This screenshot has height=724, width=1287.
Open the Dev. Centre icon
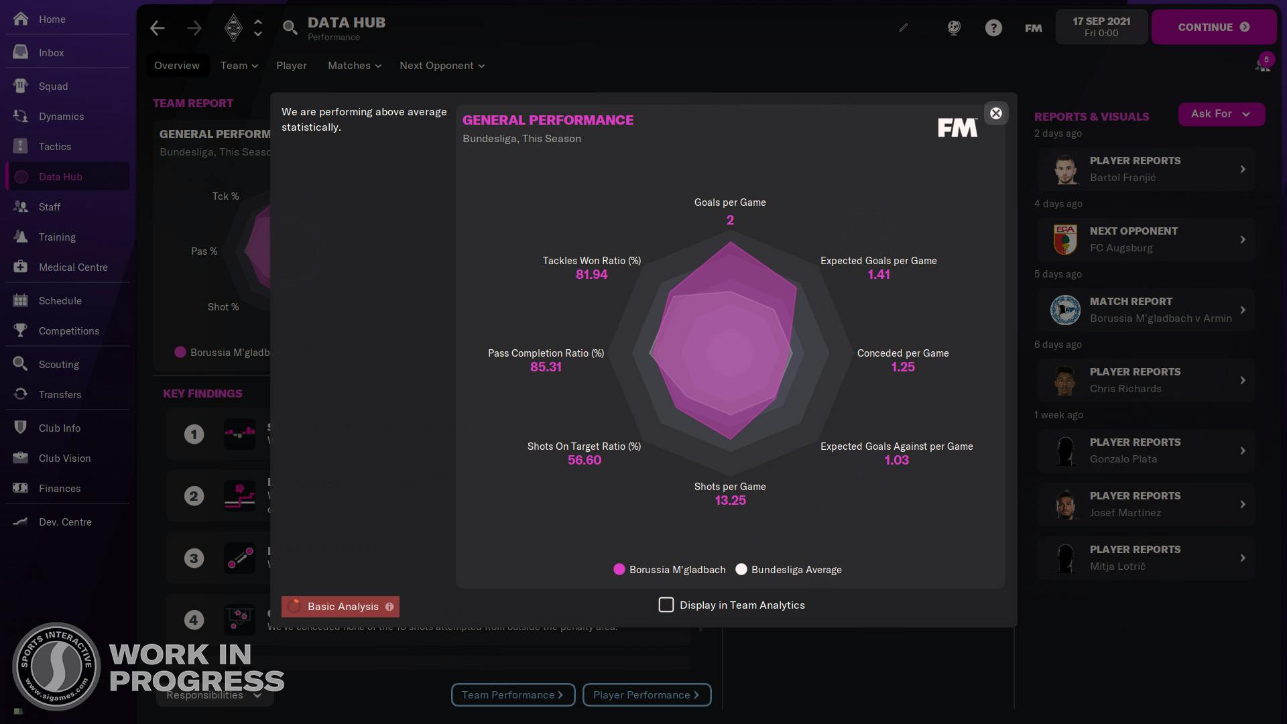21,522
